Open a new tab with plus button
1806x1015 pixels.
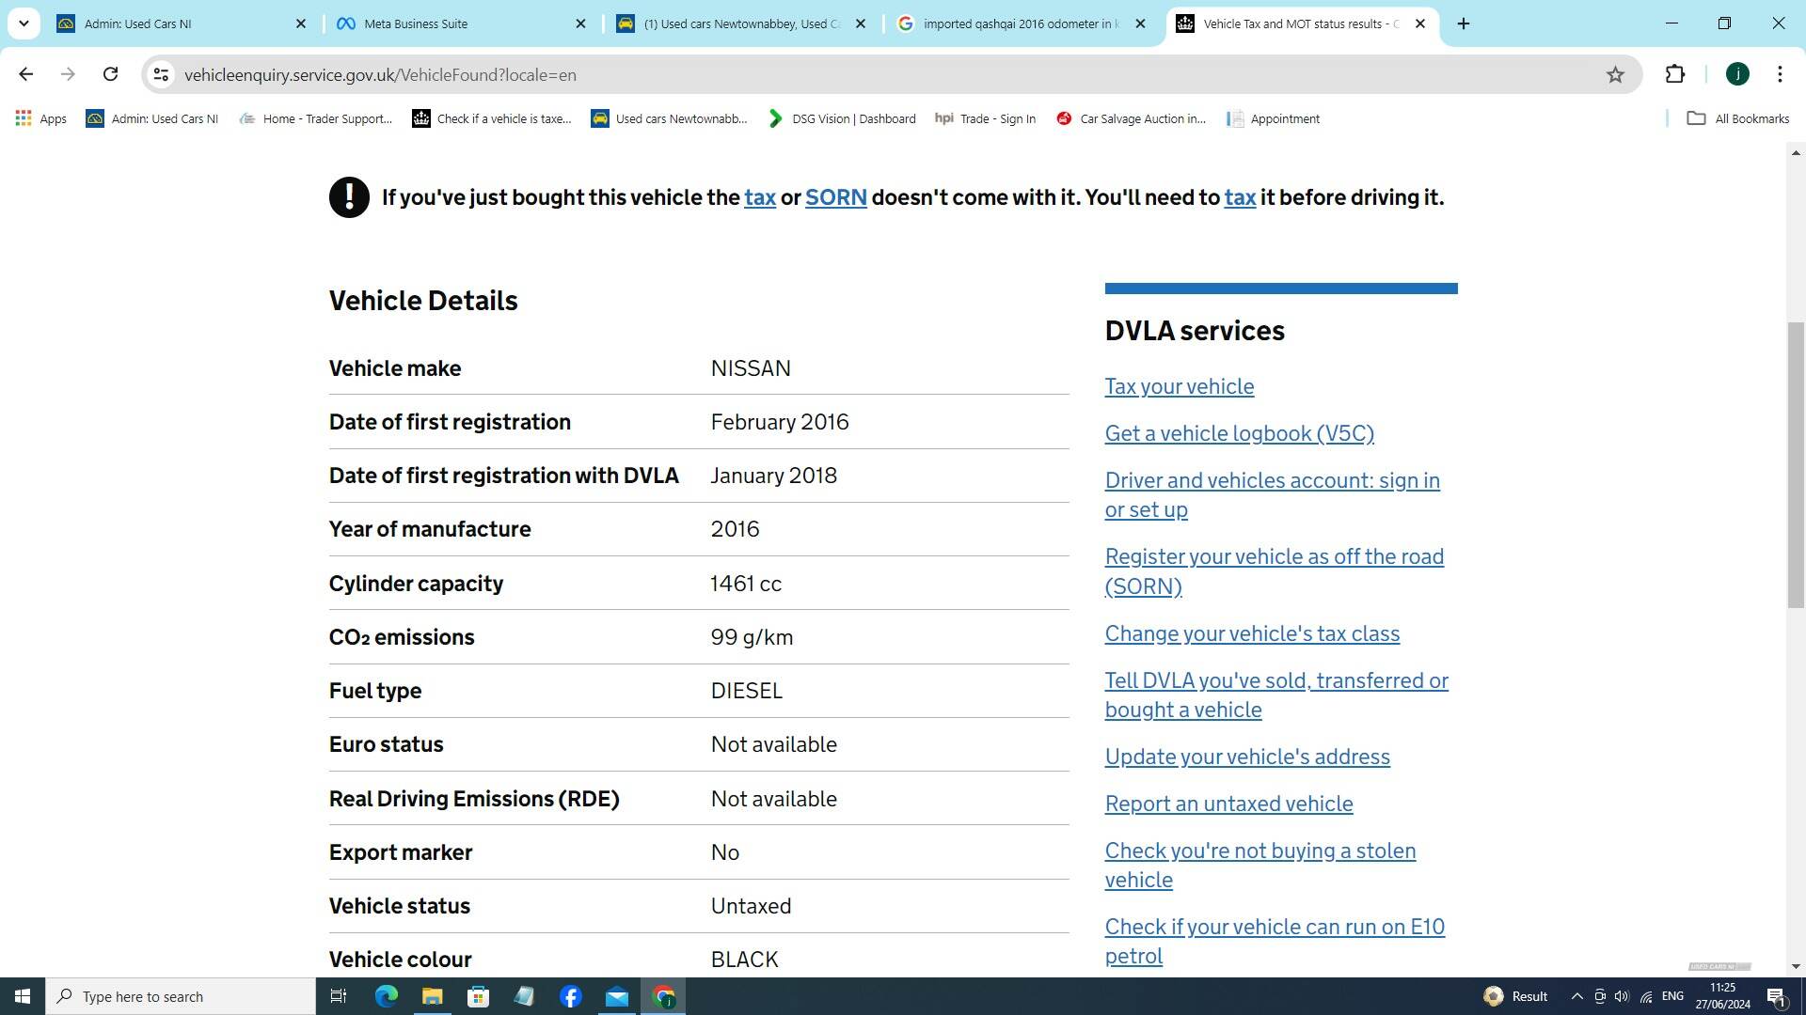click(x=1464, y=23)
